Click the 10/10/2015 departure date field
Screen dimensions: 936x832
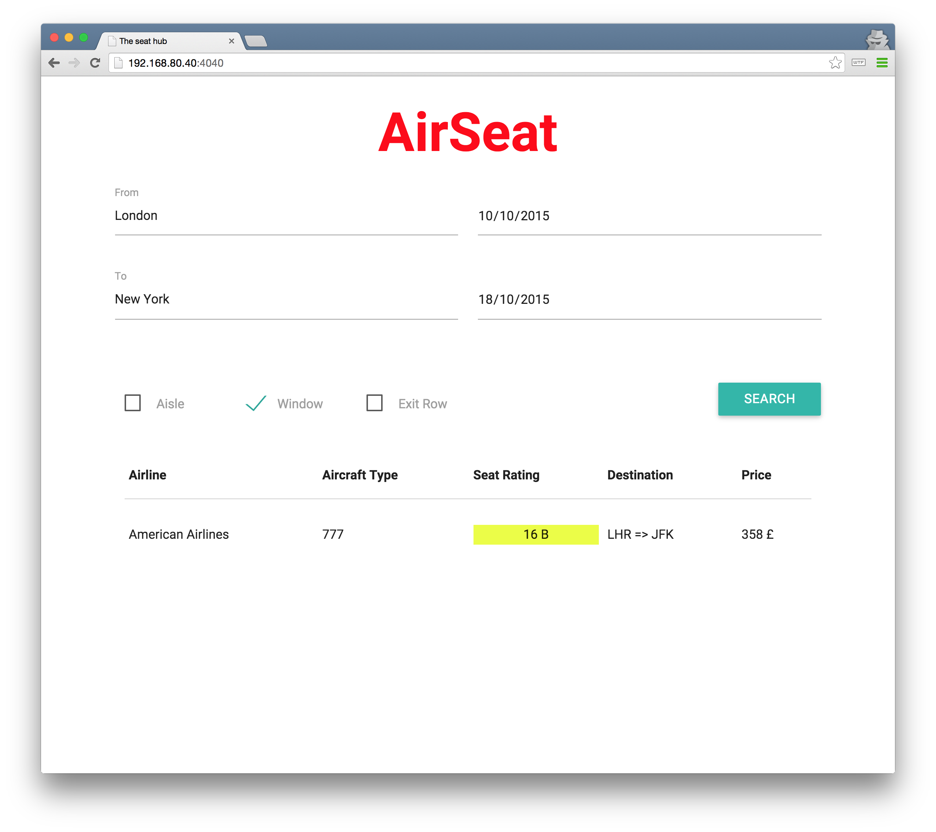point(649,216)
